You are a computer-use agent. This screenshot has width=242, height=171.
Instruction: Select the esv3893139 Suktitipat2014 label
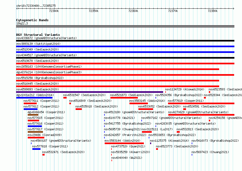click(38, 44)
